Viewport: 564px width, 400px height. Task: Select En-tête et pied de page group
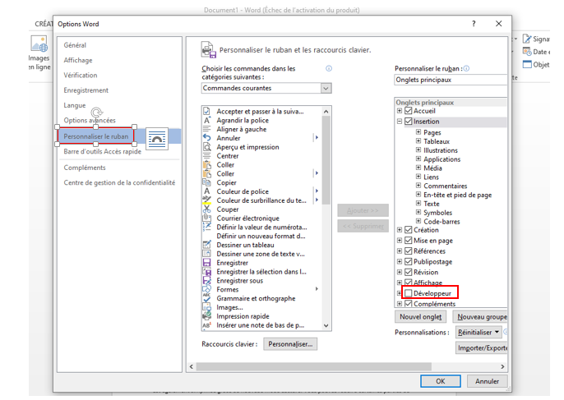457,195
